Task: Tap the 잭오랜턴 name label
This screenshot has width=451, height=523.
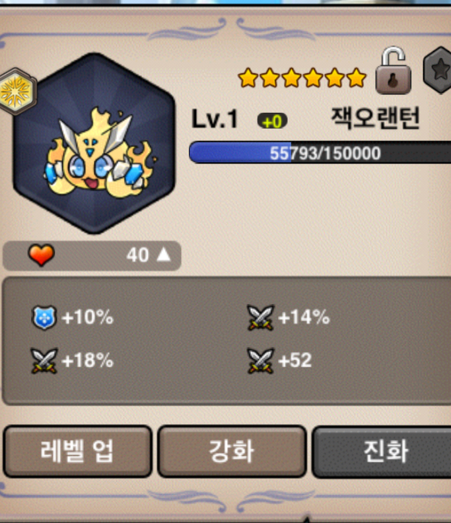Action: tap(375, 118)
